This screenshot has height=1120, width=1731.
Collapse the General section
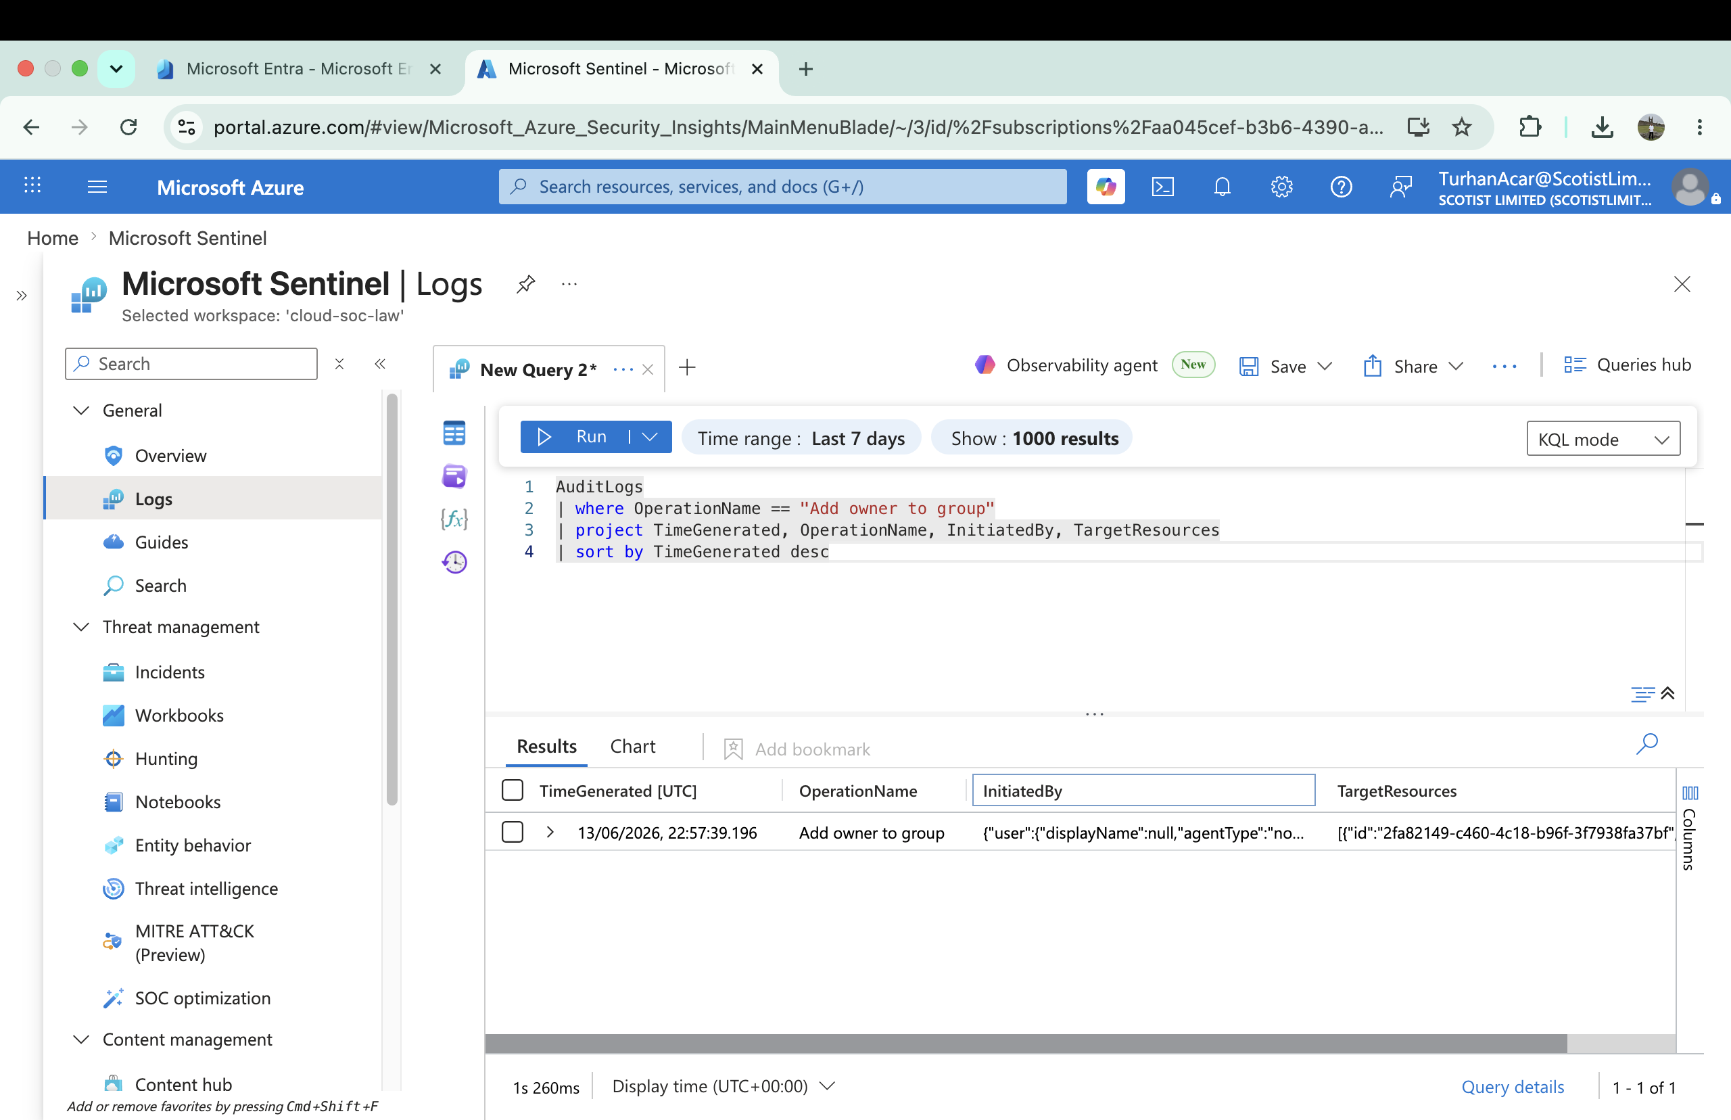(81, 410)
